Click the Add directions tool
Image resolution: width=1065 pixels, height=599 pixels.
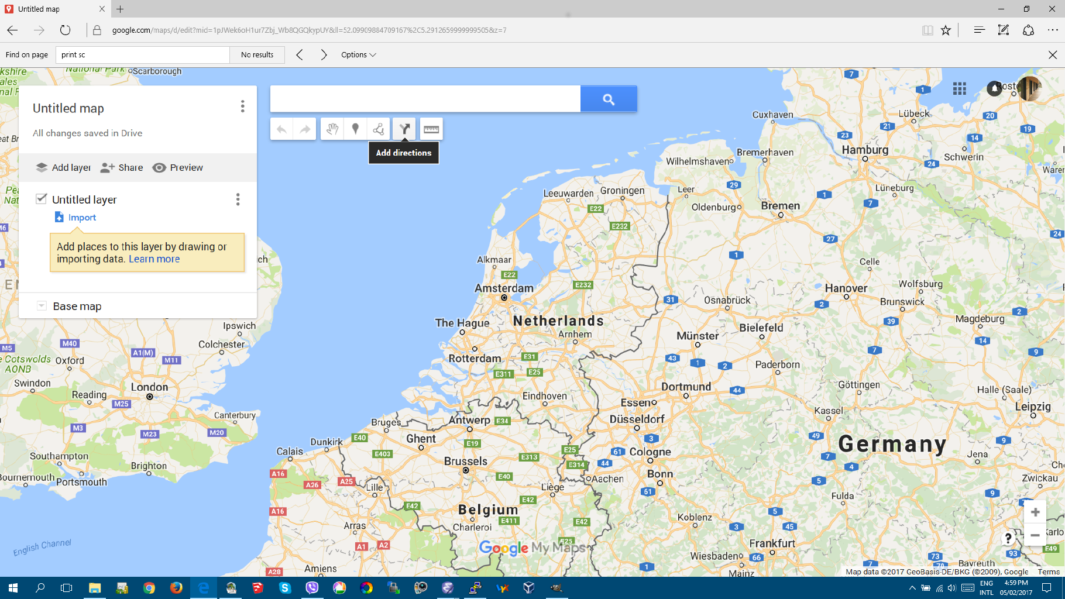click(x=404, y=129)
